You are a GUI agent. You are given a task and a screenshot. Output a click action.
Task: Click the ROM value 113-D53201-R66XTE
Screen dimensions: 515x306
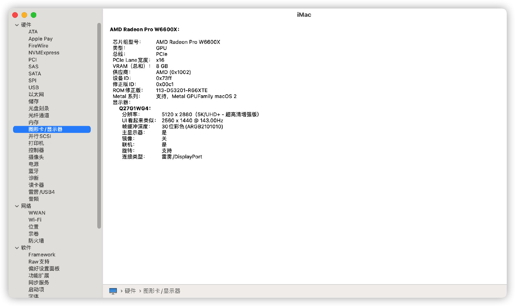(182, 90)
